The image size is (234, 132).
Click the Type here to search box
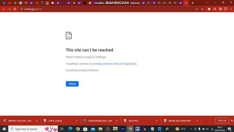33,129
